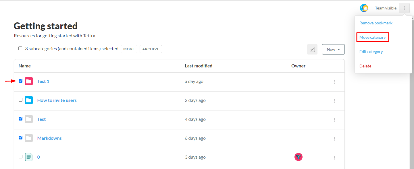Click the document icon for page 0
This screenshot has height=169, width=414.
coord(29,157)
